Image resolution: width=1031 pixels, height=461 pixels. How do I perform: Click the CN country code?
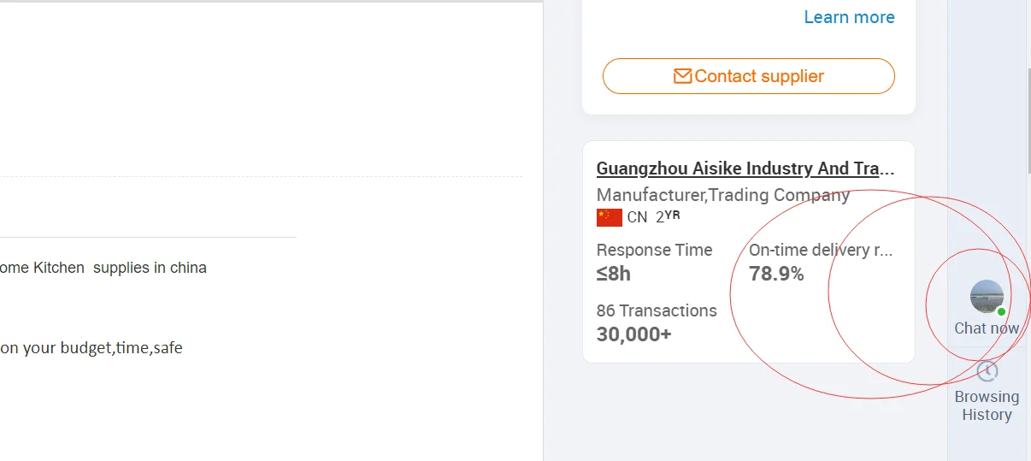coord(637,217)
